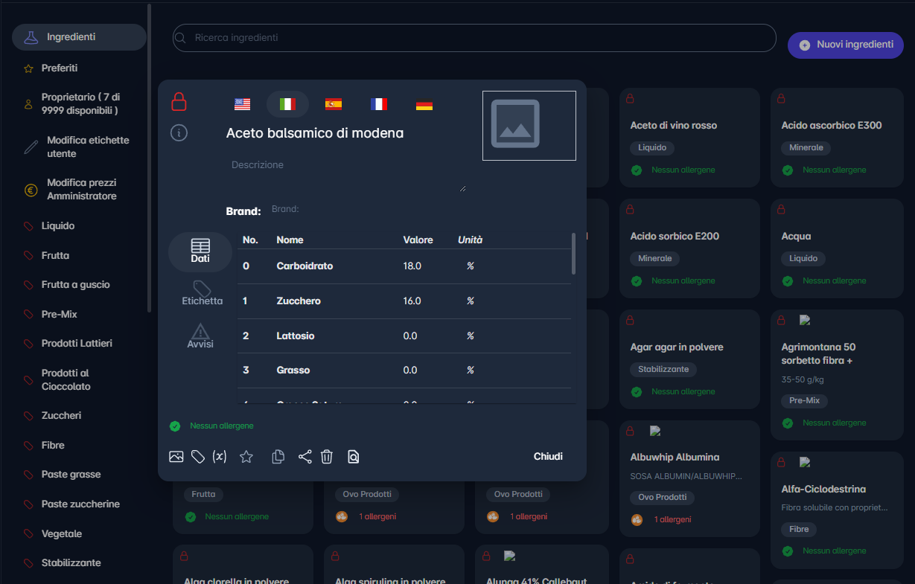
Task: Select the Italian flag language
Action: pos(287,104)
